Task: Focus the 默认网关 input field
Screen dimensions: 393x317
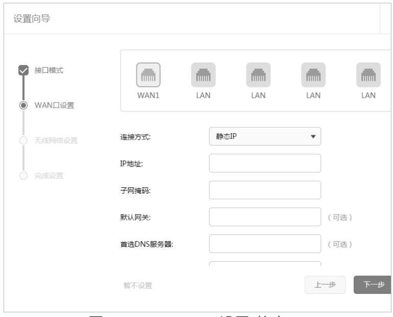Action: pos(265,217)
